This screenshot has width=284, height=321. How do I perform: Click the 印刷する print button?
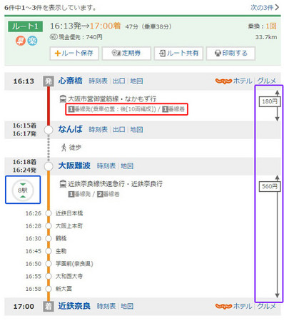pos(230,53)
